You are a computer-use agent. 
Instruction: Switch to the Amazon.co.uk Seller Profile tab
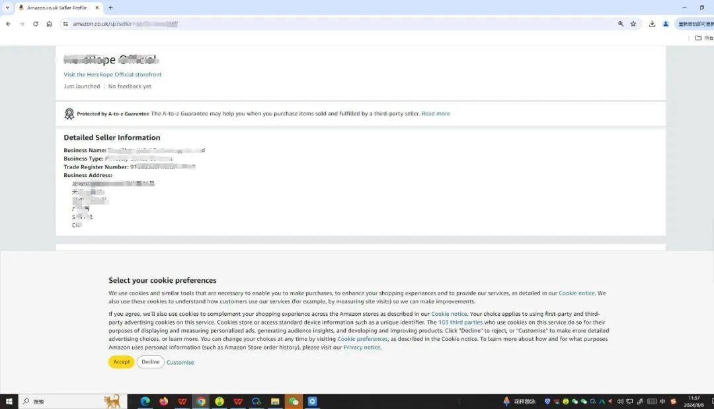pyautogui.click(x=58, y=8)
